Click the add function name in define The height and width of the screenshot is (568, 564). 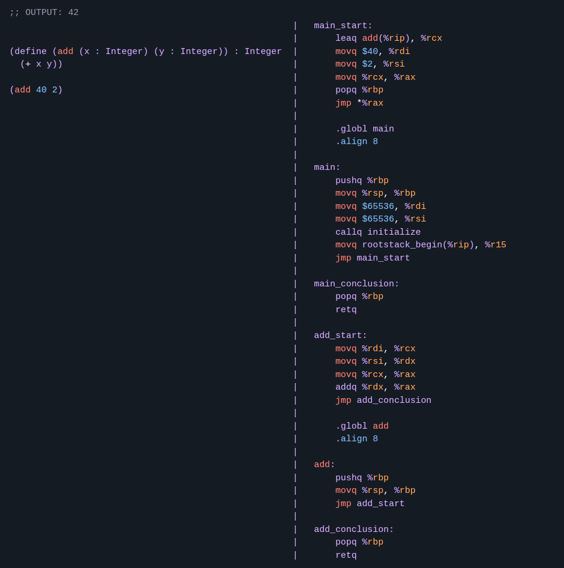[x=65, y=51]
